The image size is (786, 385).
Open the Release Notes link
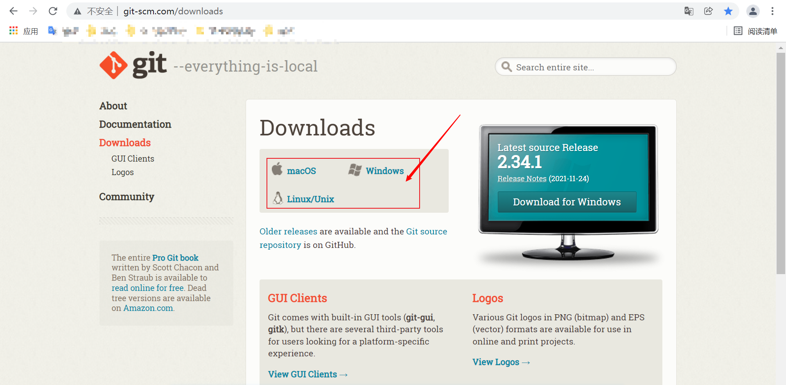[522, 179]
